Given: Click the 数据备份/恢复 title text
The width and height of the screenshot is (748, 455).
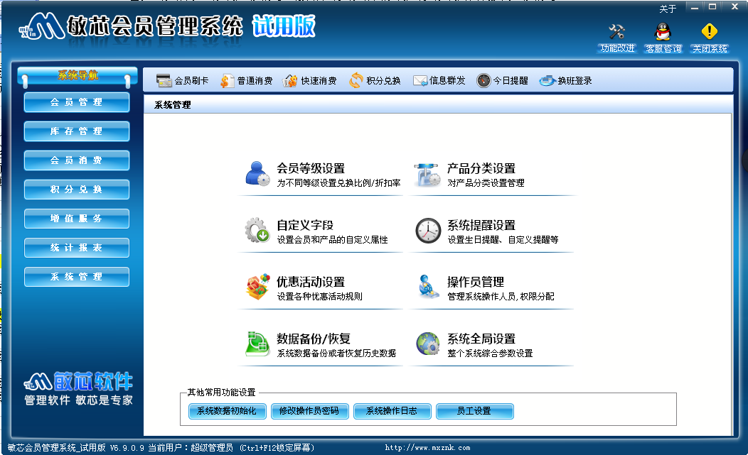Looking at the screenshot, I should (314, 339).
